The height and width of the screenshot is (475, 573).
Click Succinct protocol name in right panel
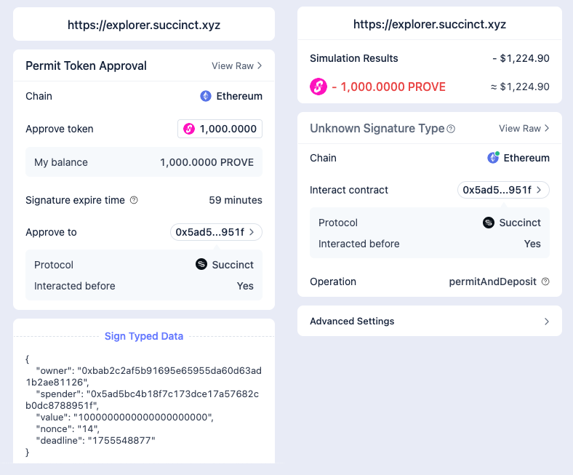click(x=520, y=223)
